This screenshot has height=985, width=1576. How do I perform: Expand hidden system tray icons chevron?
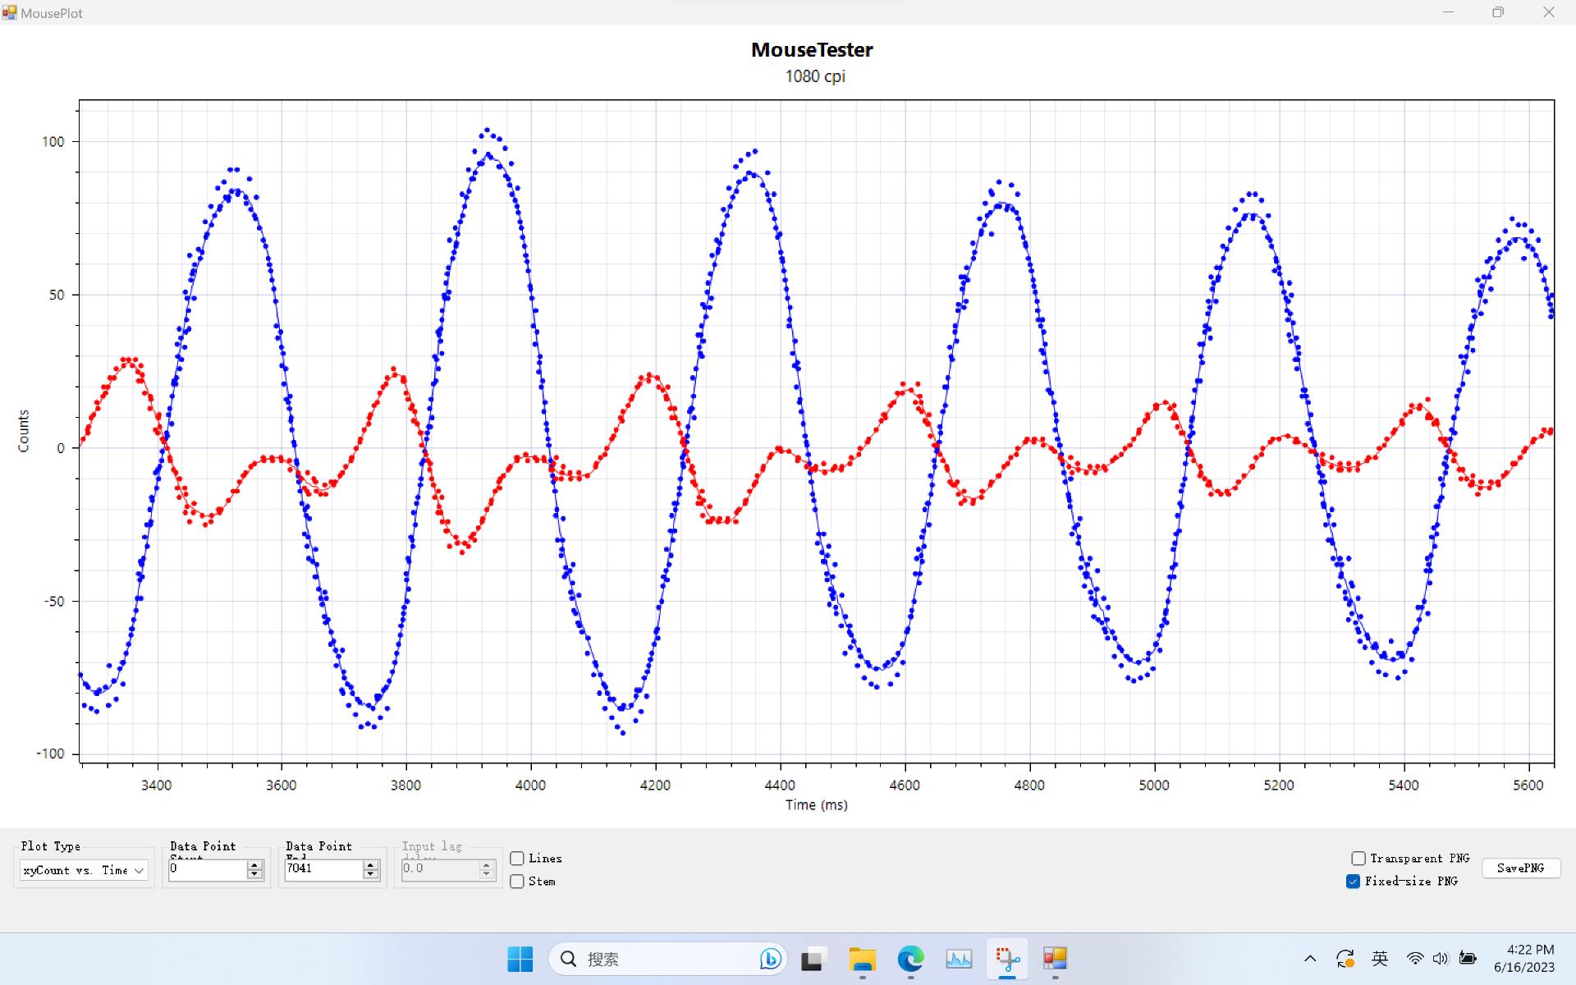click(1310, 959)
